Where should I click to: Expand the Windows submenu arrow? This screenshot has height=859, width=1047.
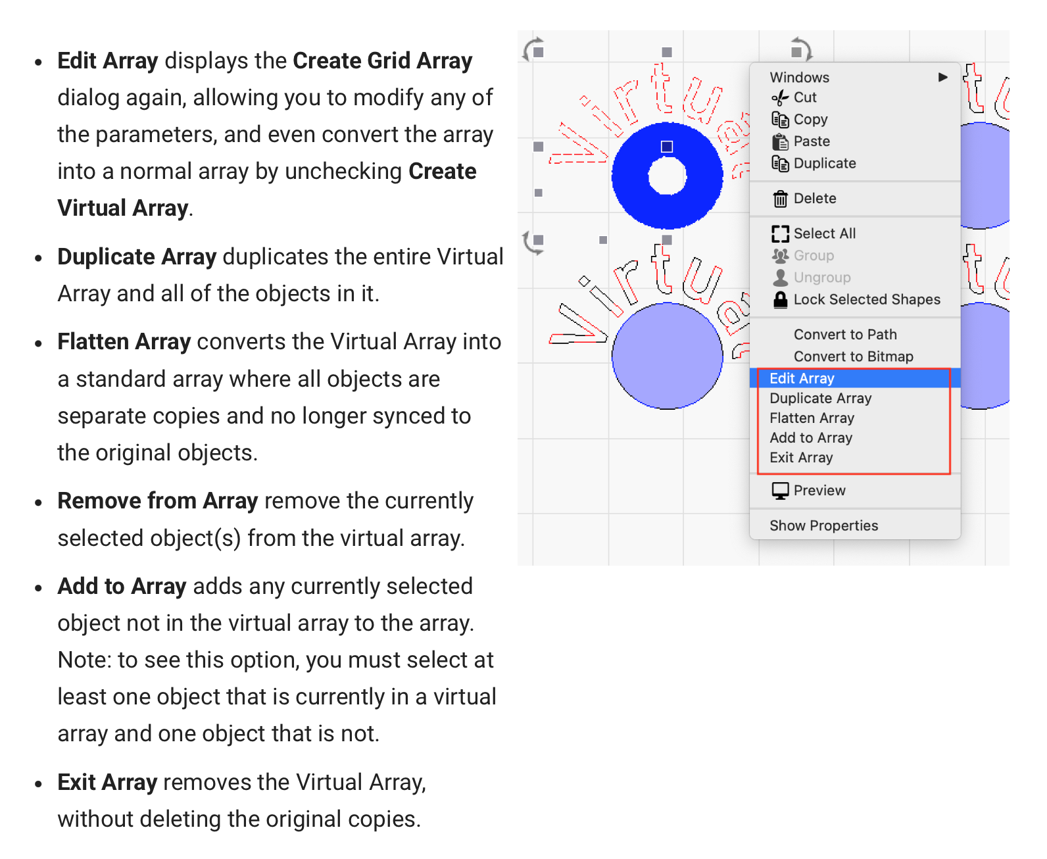(943, 78)
